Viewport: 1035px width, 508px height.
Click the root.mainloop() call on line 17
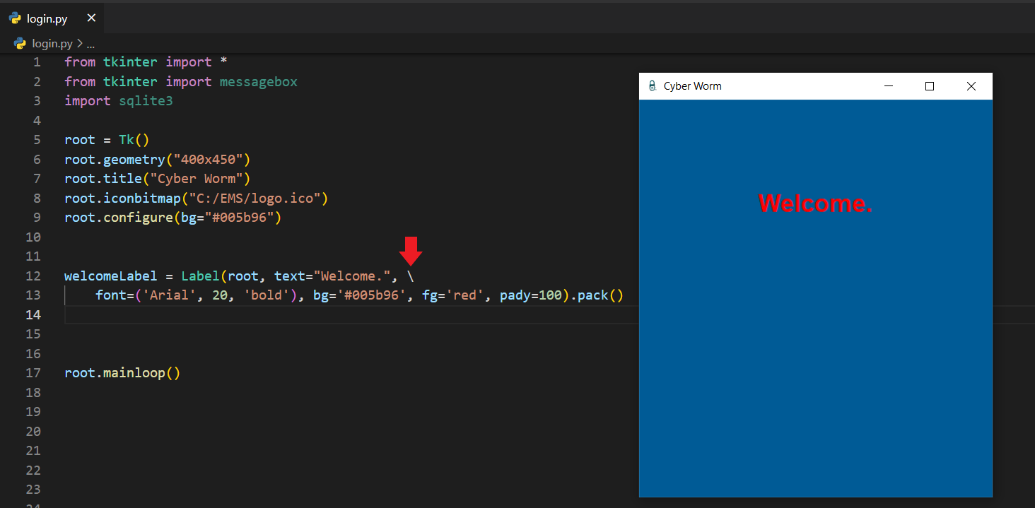[122, 372]
